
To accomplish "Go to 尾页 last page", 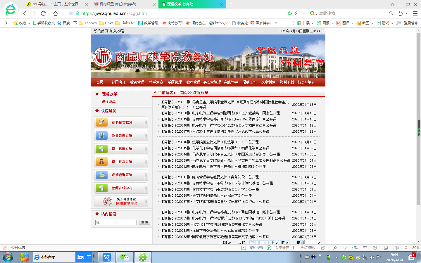I will point(284,243).
